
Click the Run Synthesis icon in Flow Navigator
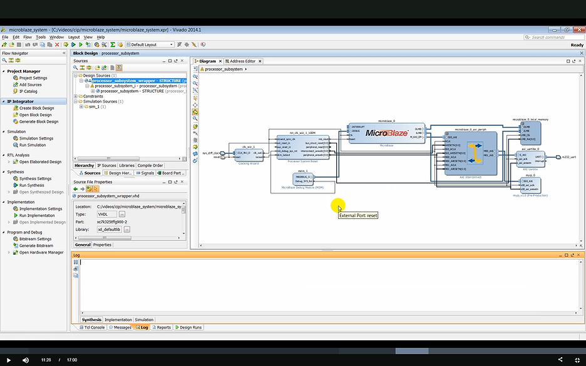(x=14, y=185)
